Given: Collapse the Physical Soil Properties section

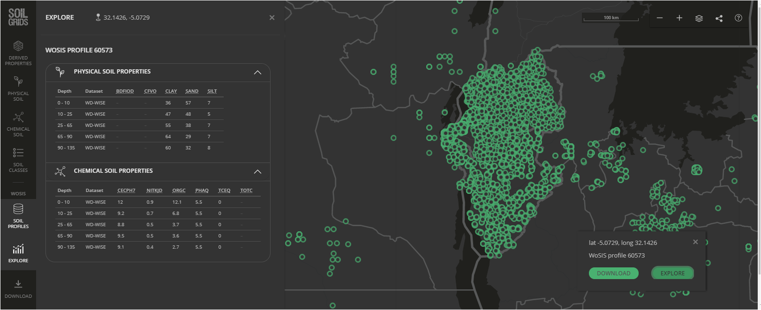Looking at the screenshot, I should point(257,72).
